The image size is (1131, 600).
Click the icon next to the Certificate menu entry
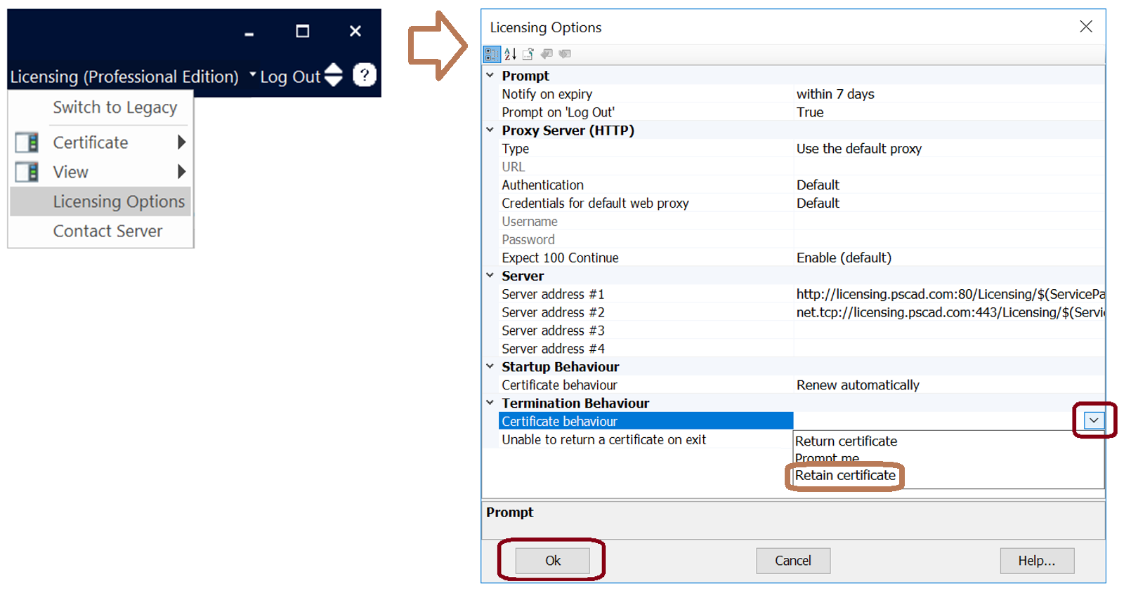pyautogui.click(x=27, y=142)
